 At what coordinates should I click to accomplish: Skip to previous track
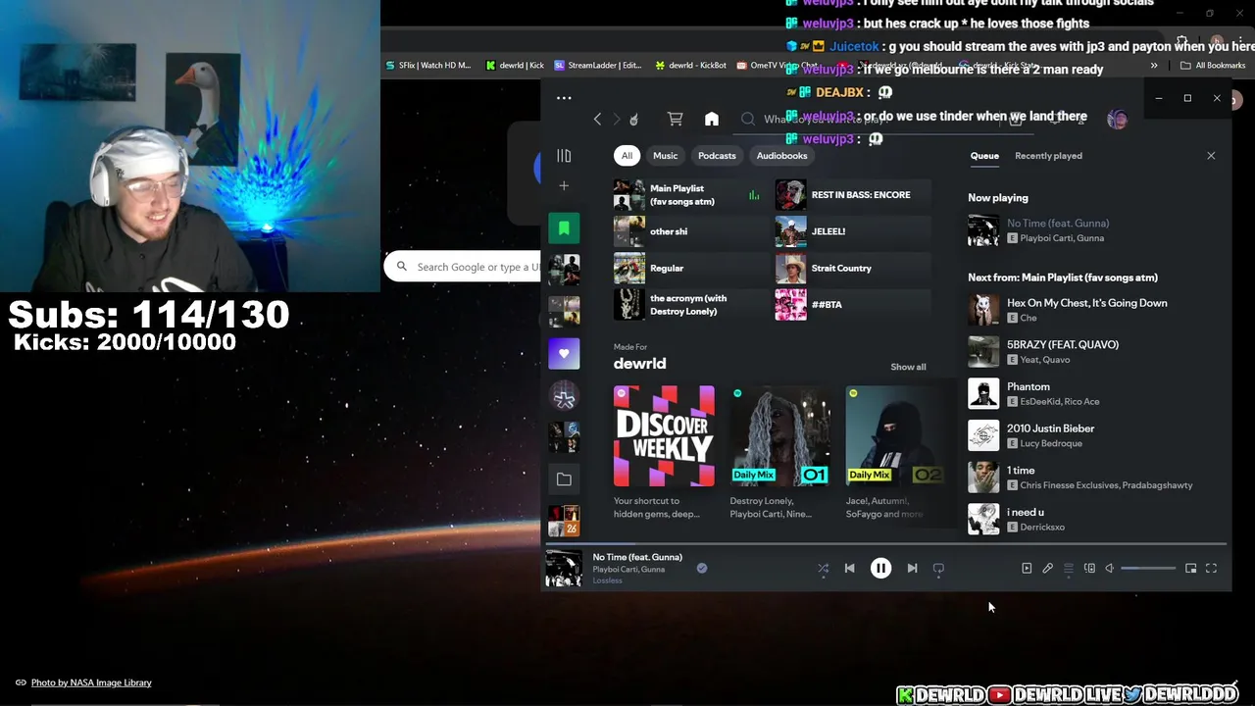coord(850,568)
